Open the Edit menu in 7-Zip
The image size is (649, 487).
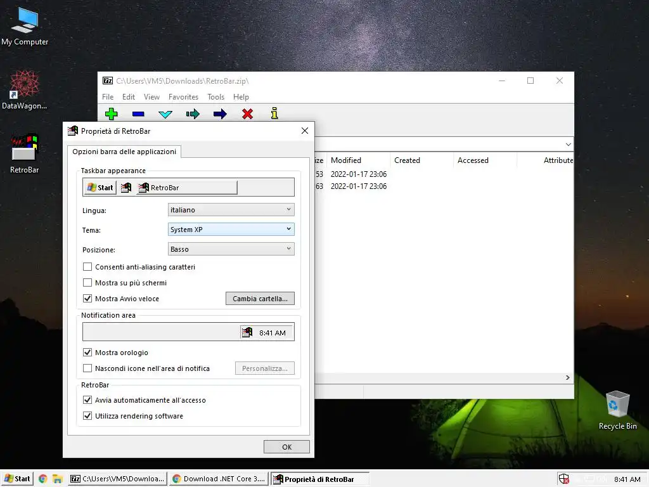128,97
